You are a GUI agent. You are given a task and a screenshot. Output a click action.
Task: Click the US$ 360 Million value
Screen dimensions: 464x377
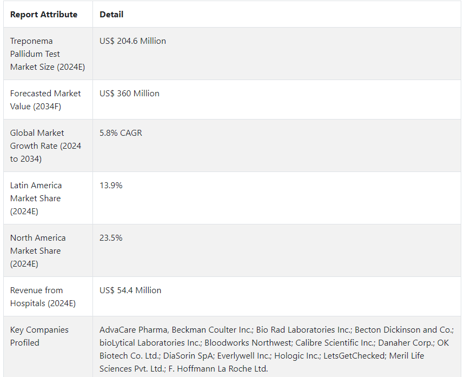pos(129,94)
